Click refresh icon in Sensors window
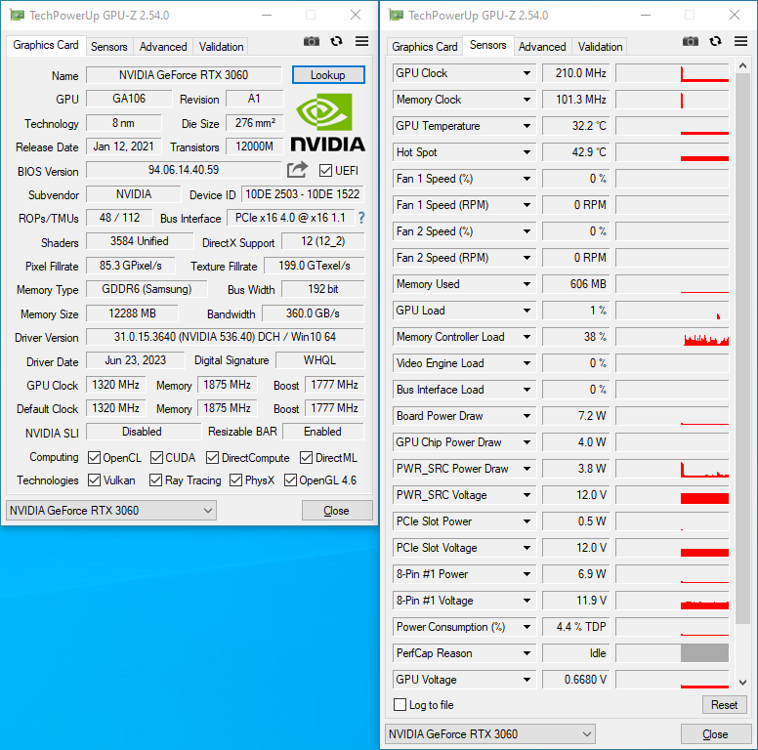This screenshot has width=758, height=750. pos(715,42)
